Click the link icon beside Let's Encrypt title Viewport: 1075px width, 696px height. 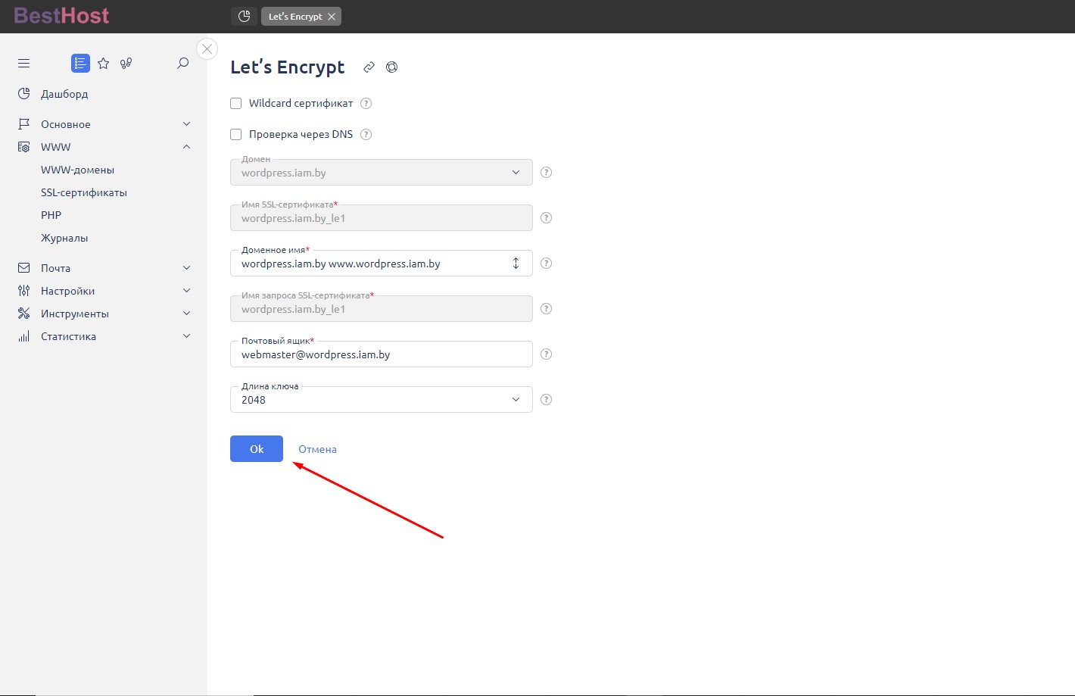(x=369, y=67)
